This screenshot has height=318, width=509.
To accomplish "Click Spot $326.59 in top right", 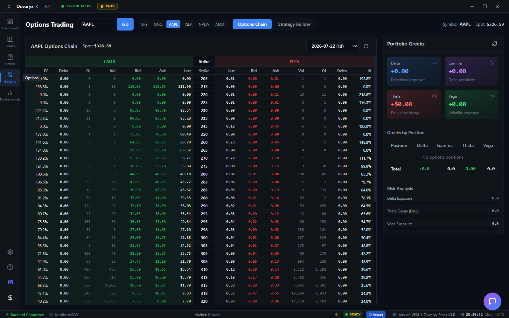I will (490, 24).
